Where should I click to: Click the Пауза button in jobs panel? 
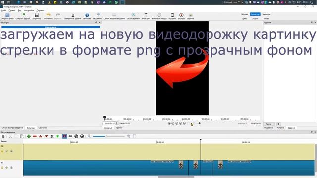(269, 124)
